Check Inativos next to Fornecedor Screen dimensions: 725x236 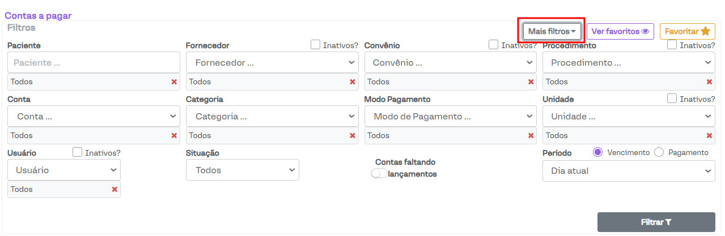point(316,45)
